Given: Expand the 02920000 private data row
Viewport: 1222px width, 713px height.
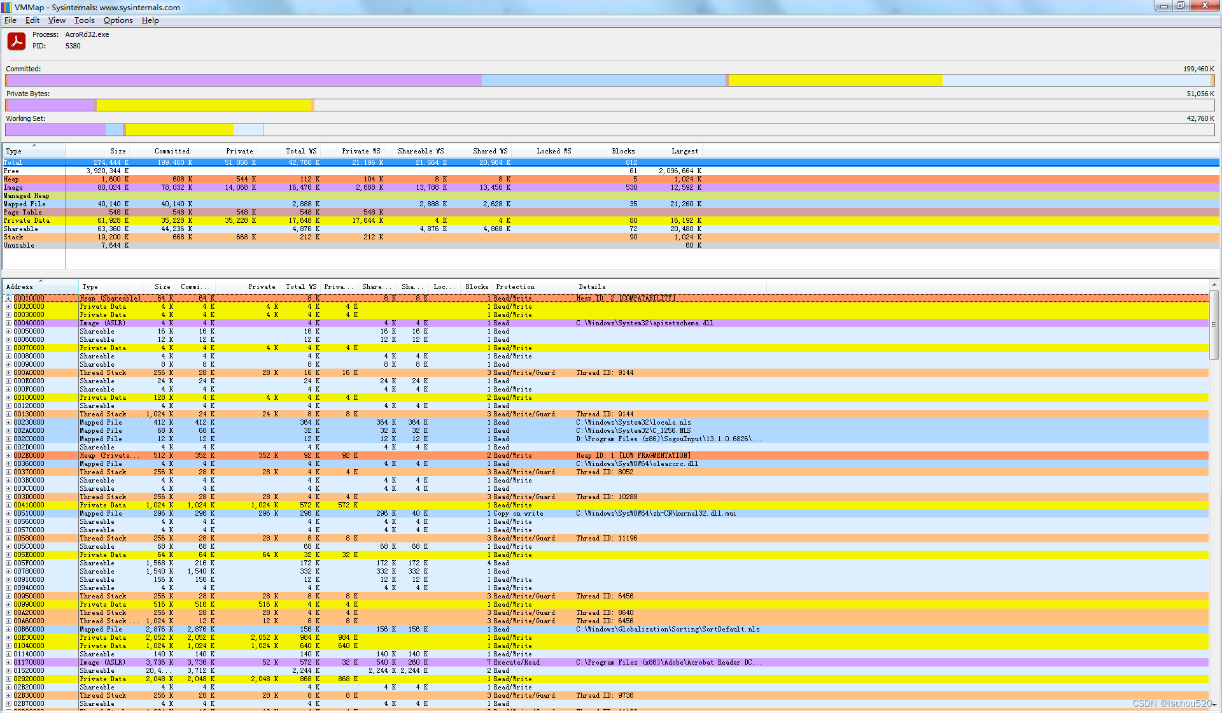Looking at the screenshot, I should click(9, 679).
